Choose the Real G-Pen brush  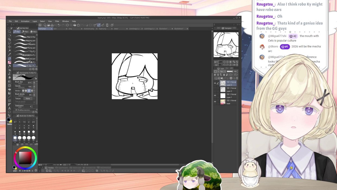(x=25, y=37)
